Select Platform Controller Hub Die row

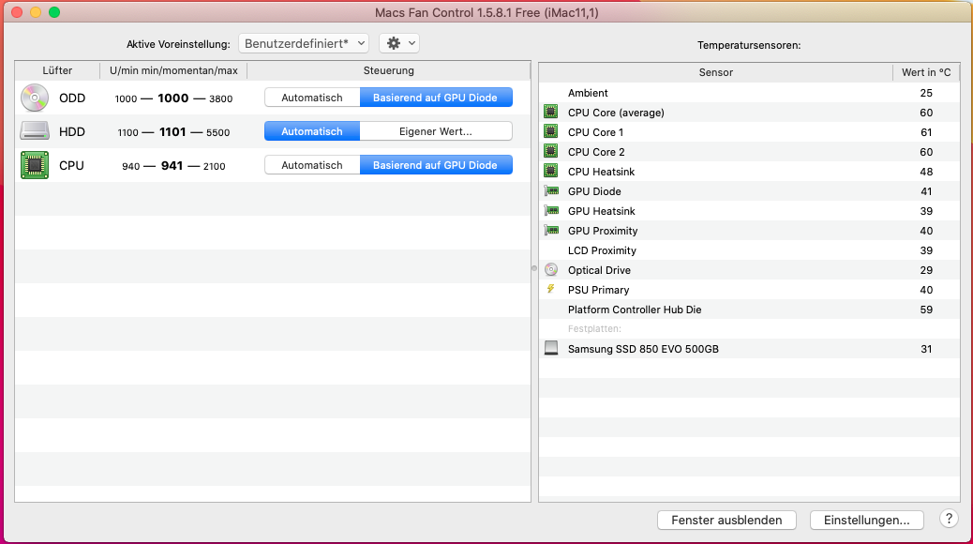point(749,310)
